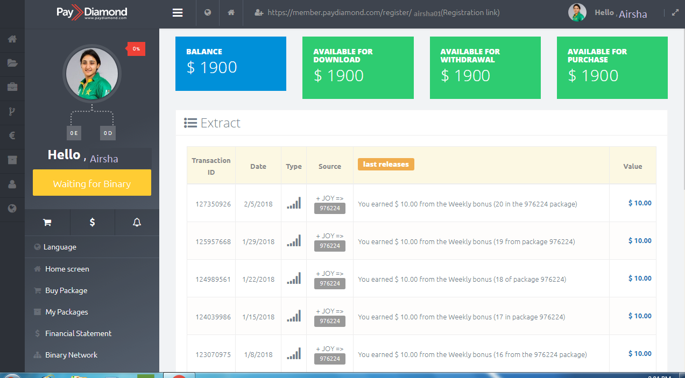Open the notification bell icon
685x378 pixels.
(x=137, y=223)
